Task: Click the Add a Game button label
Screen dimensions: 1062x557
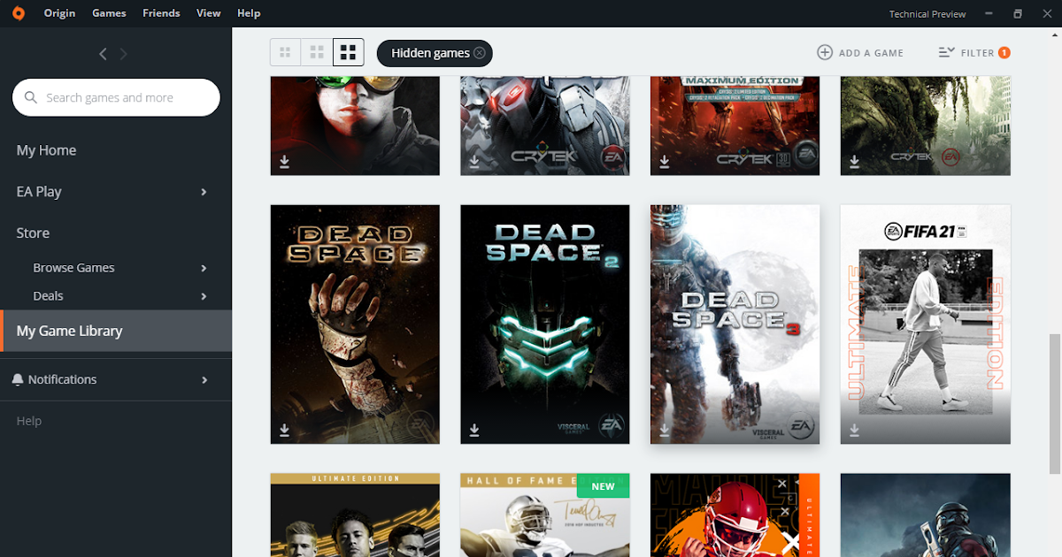Action: (x=871, y=53)
